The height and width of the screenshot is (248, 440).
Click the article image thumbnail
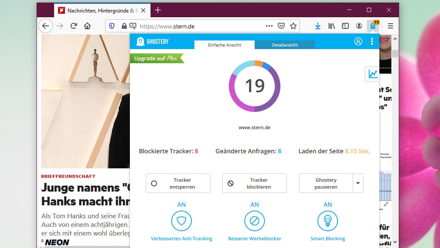coord(86,101)
